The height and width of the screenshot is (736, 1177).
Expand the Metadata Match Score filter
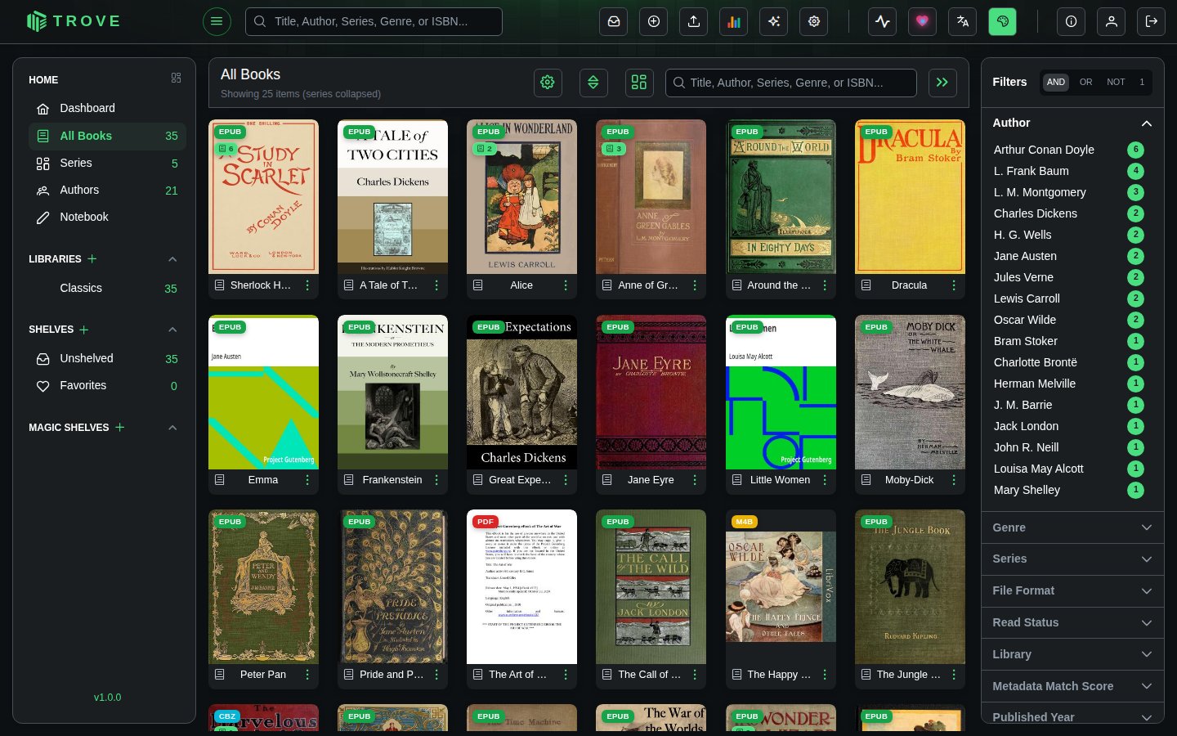pos(1072,686)
